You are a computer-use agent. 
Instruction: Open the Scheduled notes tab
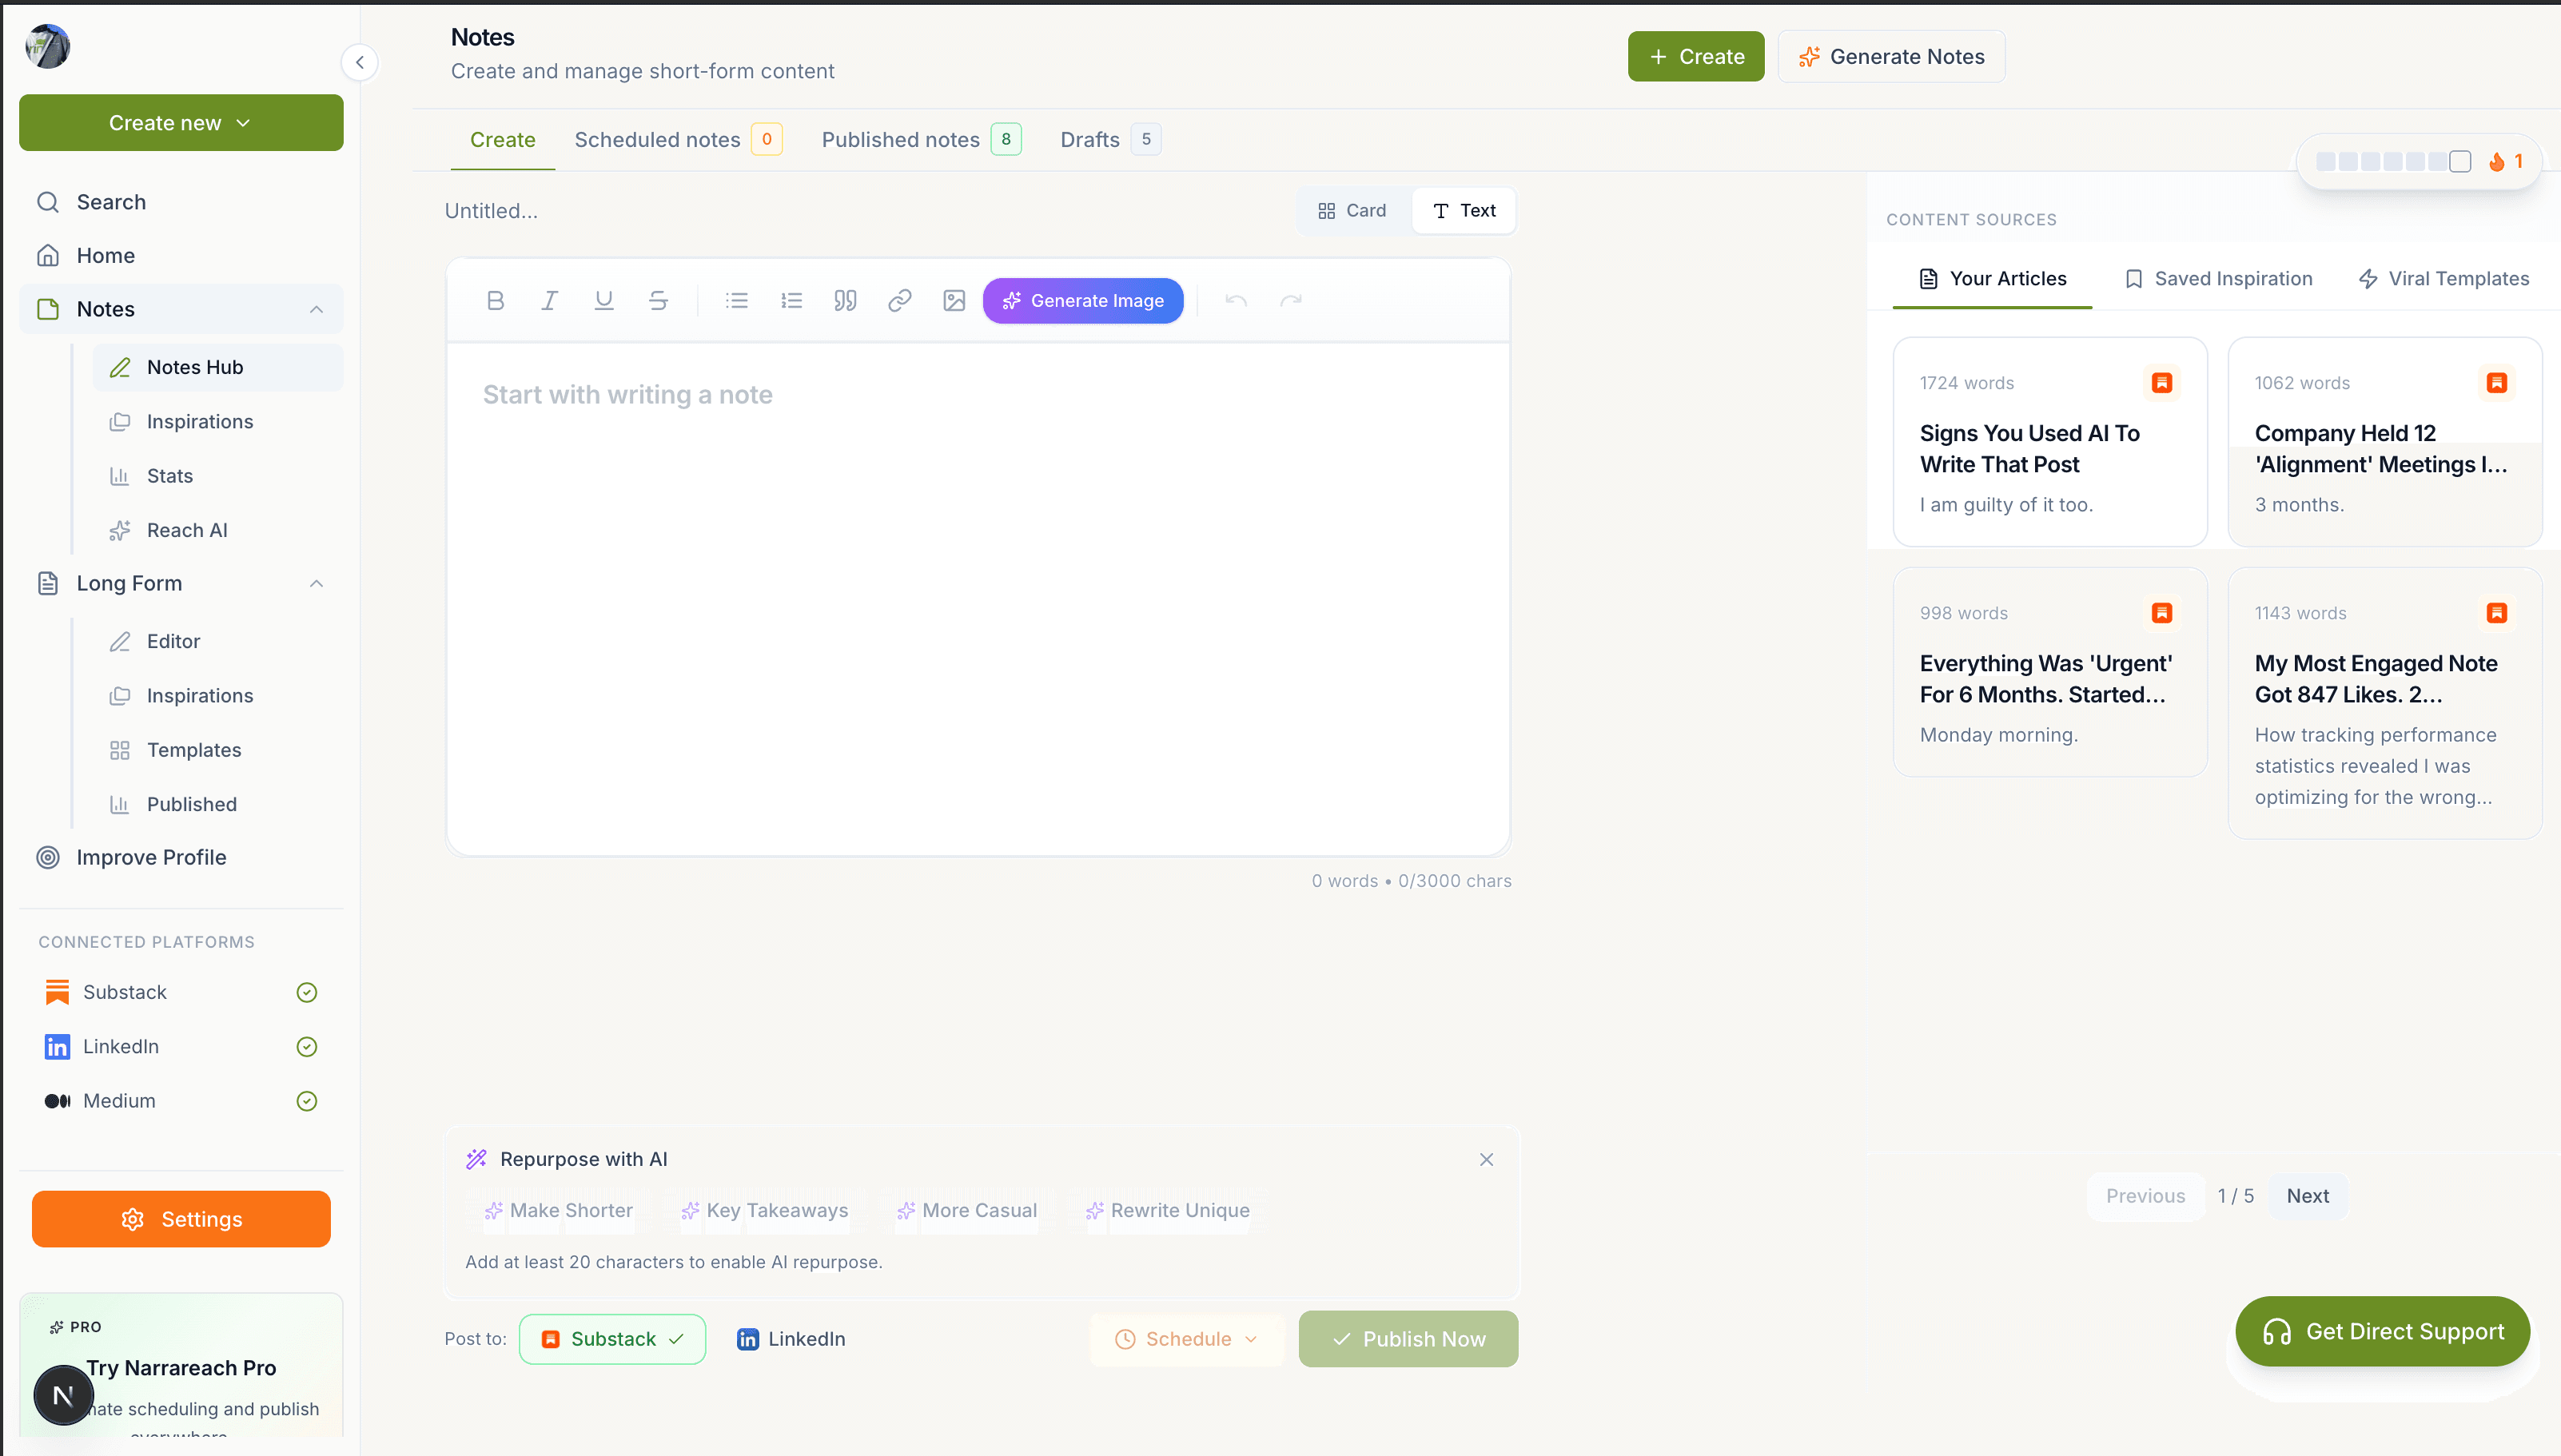pos(678,140)
